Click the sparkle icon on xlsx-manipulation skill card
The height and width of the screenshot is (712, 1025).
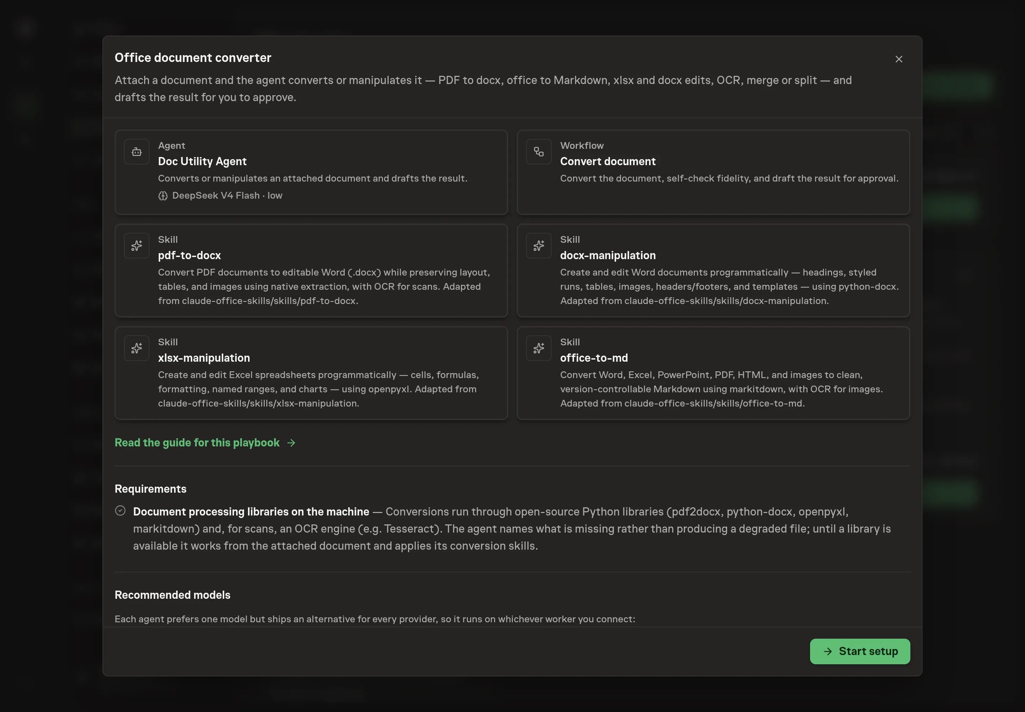[136, 348]
